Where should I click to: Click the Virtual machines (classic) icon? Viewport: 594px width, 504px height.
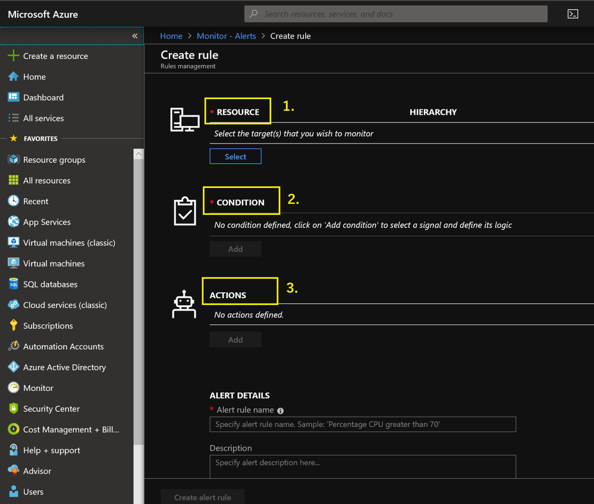13,242
